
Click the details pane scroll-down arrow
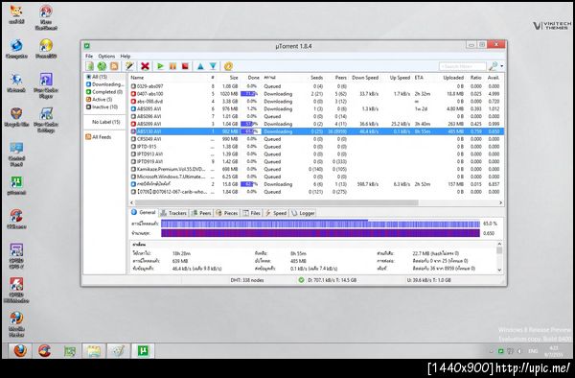pyautogui.click(x=499, y=270)
